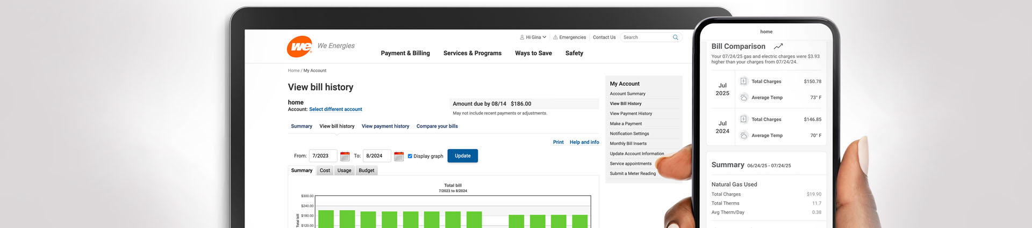Open Service appointments in sidebar
This screenshot has height=228, width=1032.
[630, 164]
